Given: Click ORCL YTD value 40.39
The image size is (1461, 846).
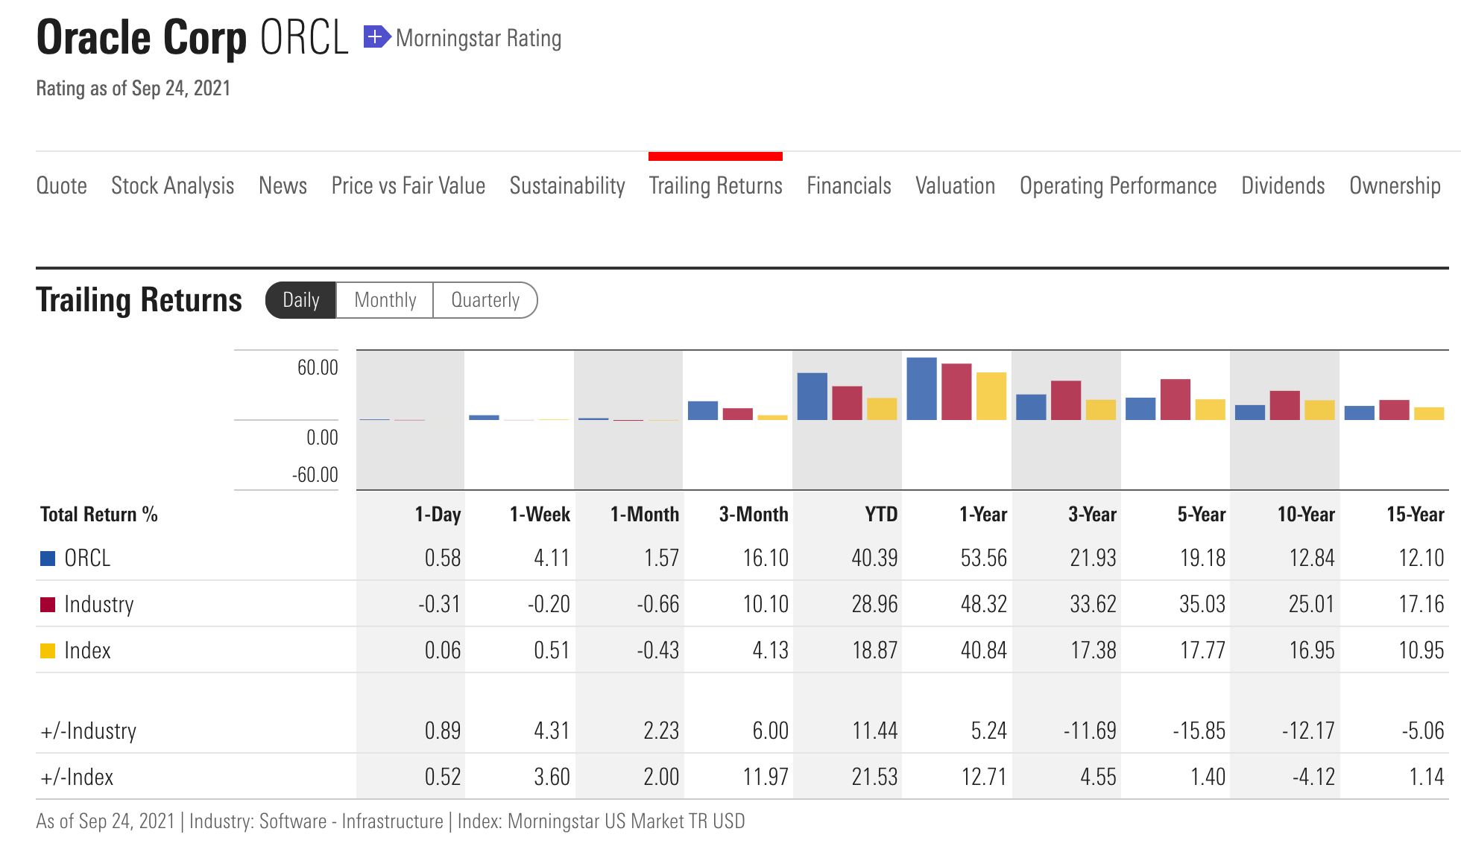Looking at the screenshot, I should (874, 558).
